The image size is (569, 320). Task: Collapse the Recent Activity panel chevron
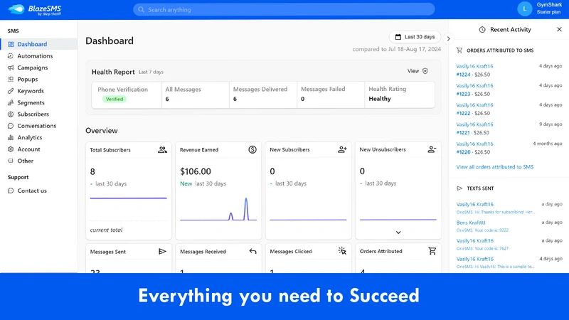pos(449,39)
